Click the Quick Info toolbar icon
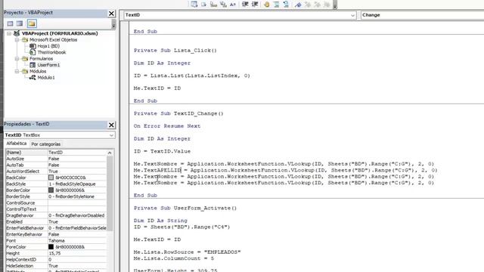This screenshot has height=272, width=484. (213, 5)
